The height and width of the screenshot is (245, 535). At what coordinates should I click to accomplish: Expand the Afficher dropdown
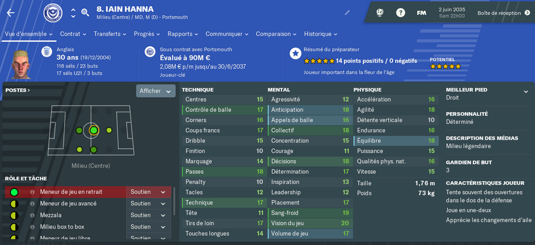(156, 91)
